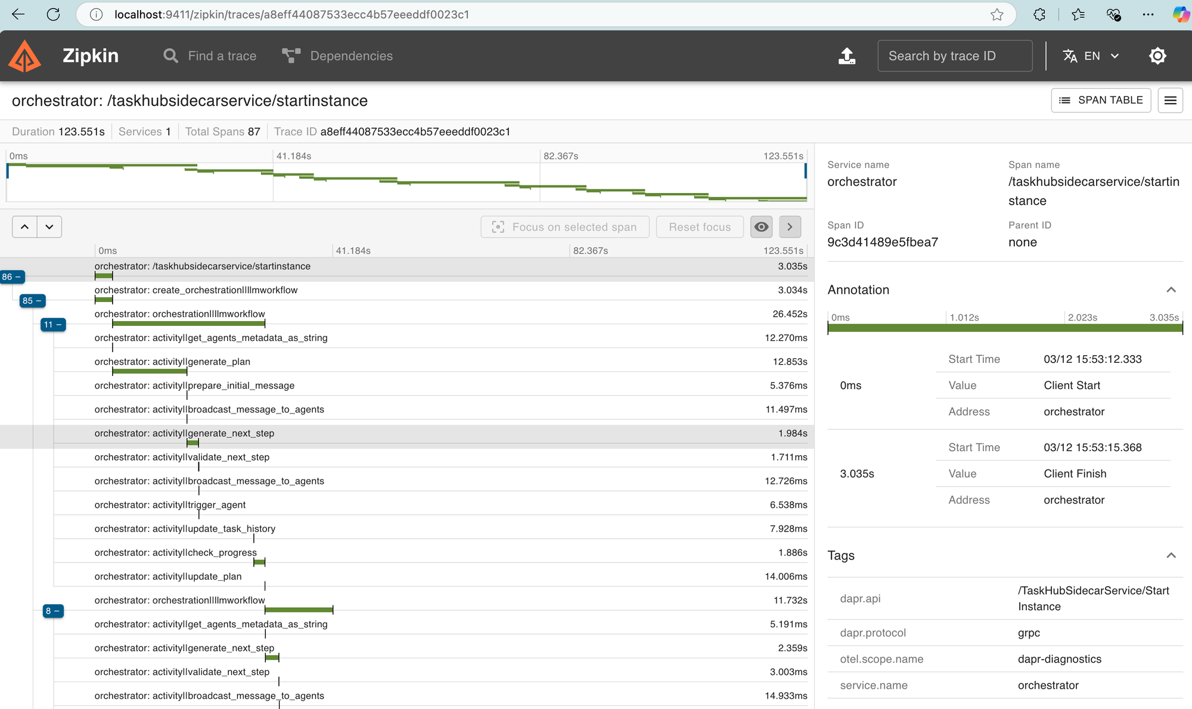Screen dimensions: 1192x709
Task: Open browser extensions puzzle icon
Action: click(1039, 14)
